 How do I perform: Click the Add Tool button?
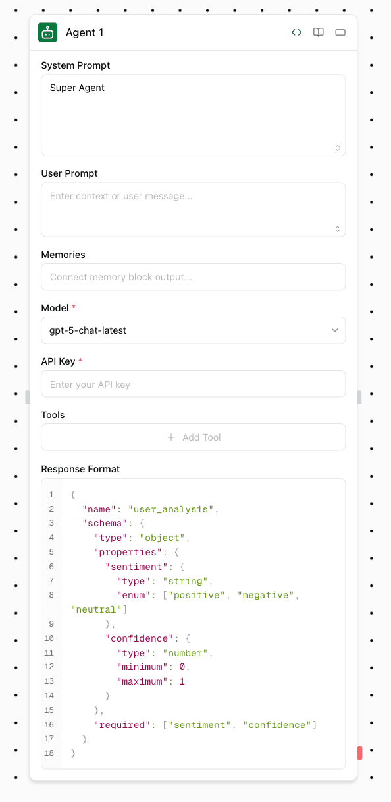tap(194, 437)
